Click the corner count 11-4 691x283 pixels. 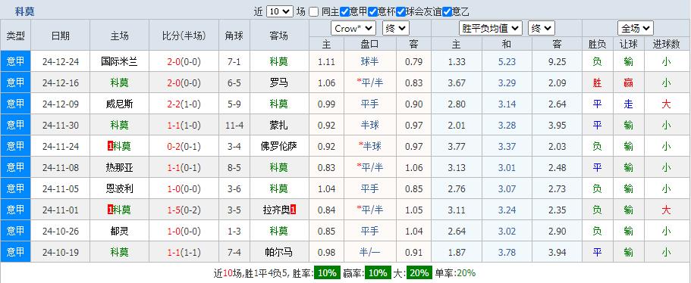(x=234, y=126)
